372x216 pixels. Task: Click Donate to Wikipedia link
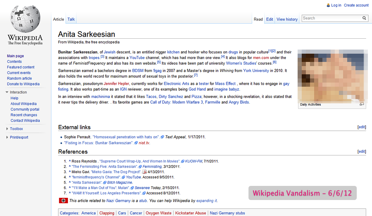pos(23,84)
